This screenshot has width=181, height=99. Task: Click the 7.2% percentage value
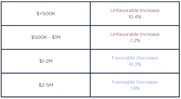click(135, 41)
